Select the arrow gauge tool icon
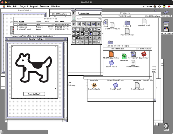 95,42
